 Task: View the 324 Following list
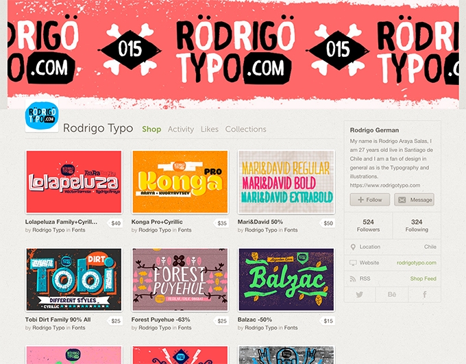coord(417,226)
